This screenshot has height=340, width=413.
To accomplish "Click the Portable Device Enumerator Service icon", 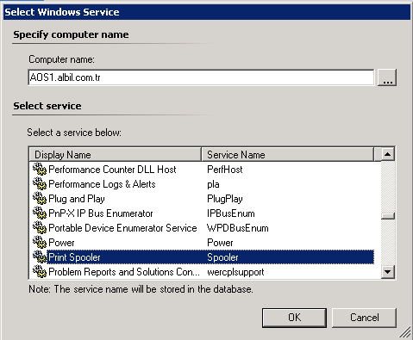I will pyautogui.click(x=40, y=227).
